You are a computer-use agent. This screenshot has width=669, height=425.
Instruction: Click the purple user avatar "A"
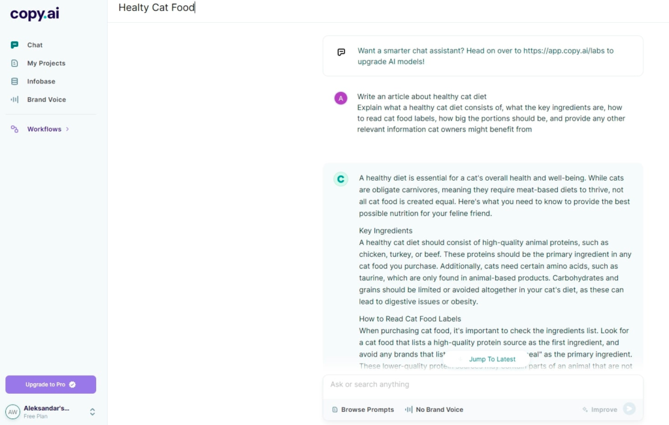click(x=340, y=98)
